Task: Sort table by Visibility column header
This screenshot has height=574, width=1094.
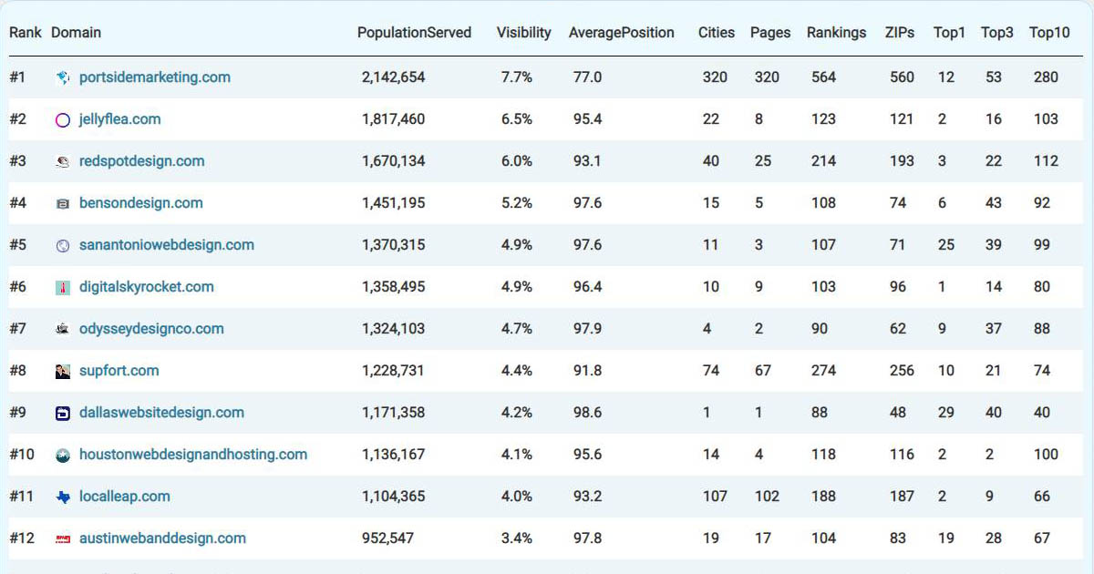Action: click(523, 33)
